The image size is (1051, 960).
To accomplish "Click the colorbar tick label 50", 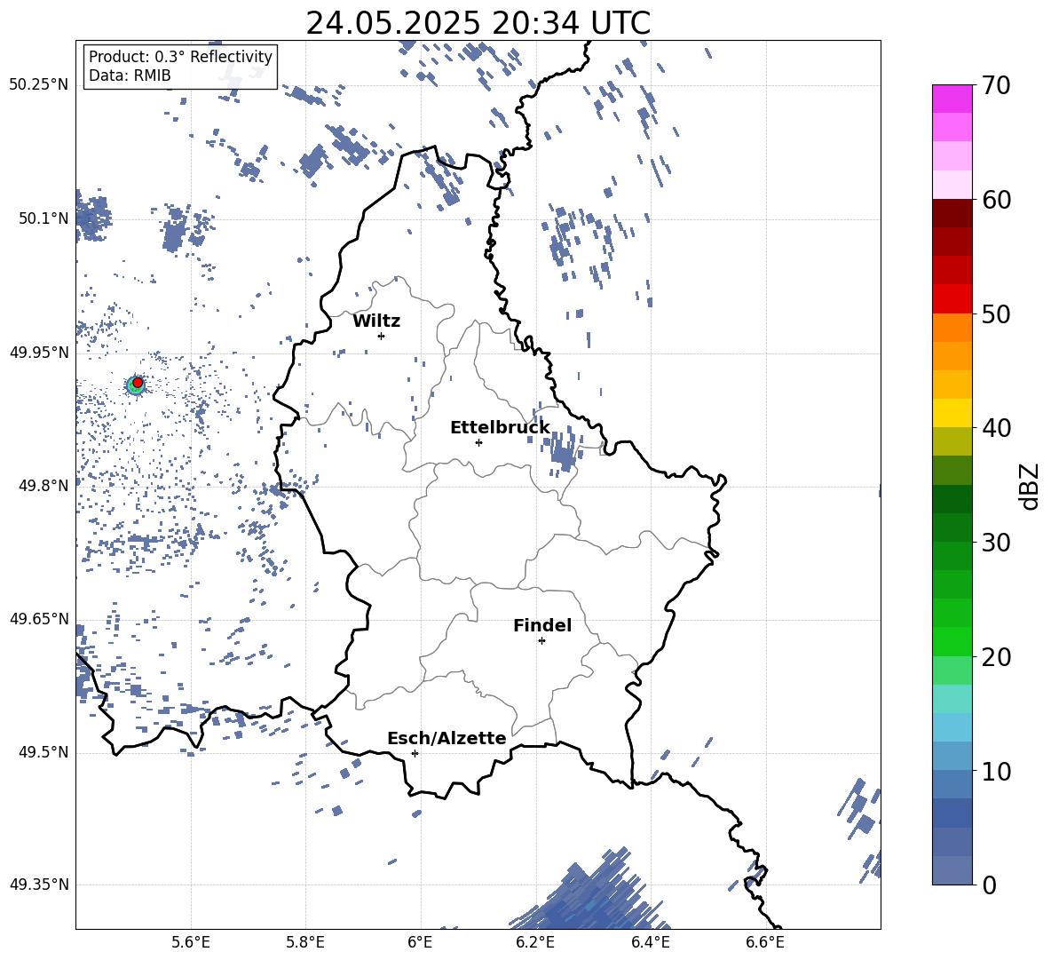I will point(996,314).
